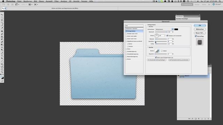Image resolution: width=223 pixels, height=125 pixels.
Task: Click the black shadow color swatch
Action: [x=176, y=29]
